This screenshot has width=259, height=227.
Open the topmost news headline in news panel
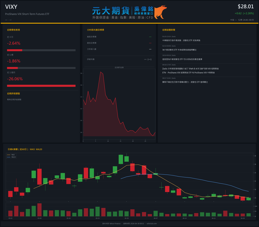pos(181,40)
